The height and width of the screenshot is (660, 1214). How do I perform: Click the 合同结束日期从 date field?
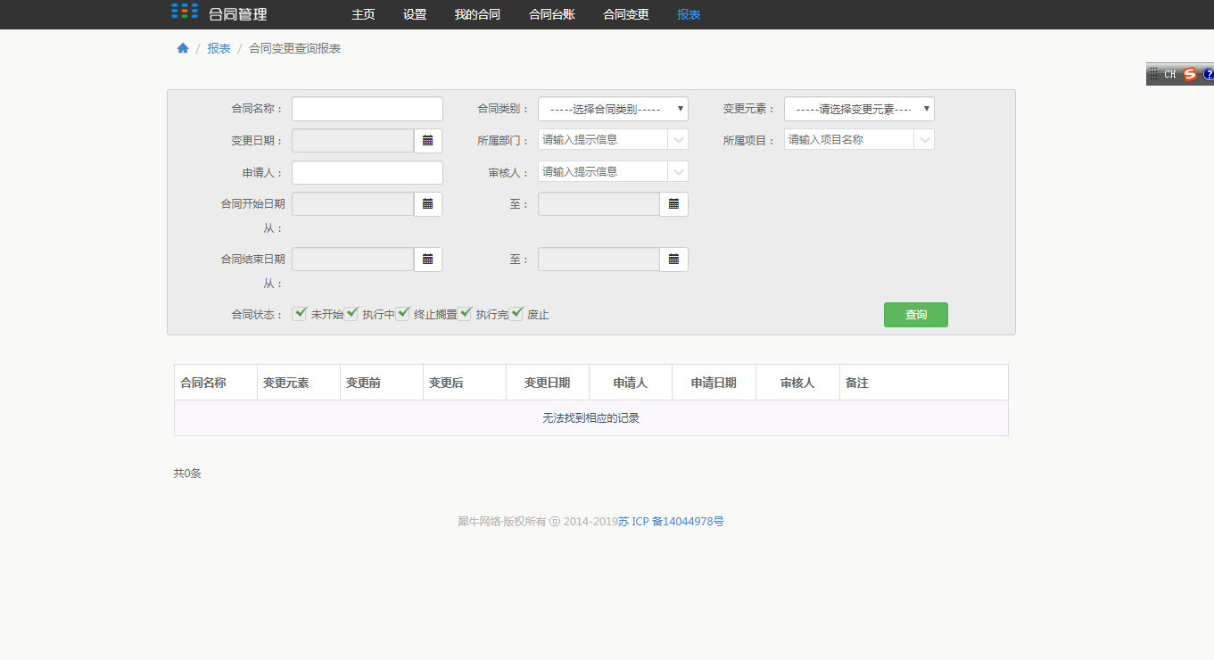coord(353,260)
